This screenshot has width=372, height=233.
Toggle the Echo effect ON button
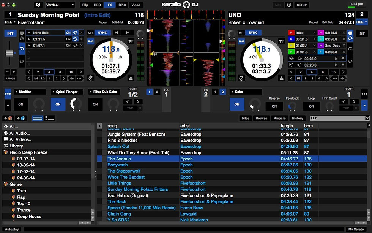tap(237, 104)
